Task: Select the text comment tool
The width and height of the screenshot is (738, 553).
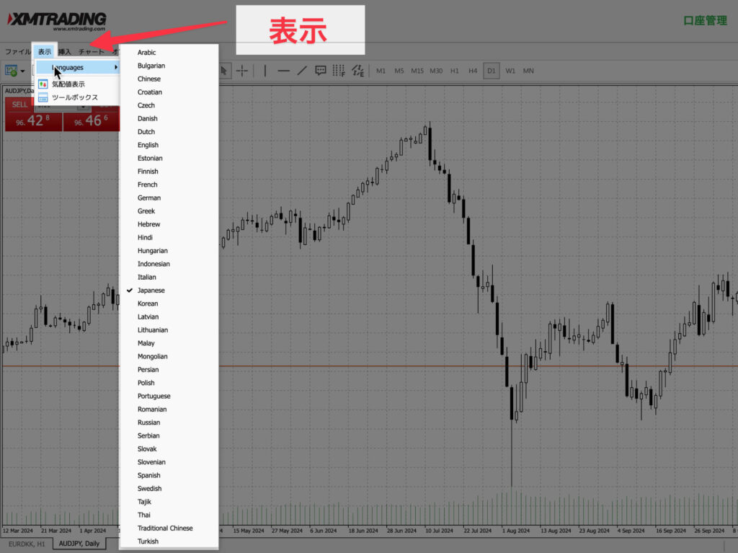Action: pyautogui.click(x=321, y=71)
